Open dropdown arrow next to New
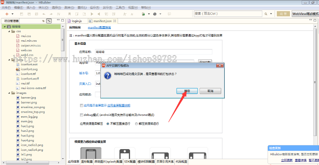319x165 pixels. (12, 14)
